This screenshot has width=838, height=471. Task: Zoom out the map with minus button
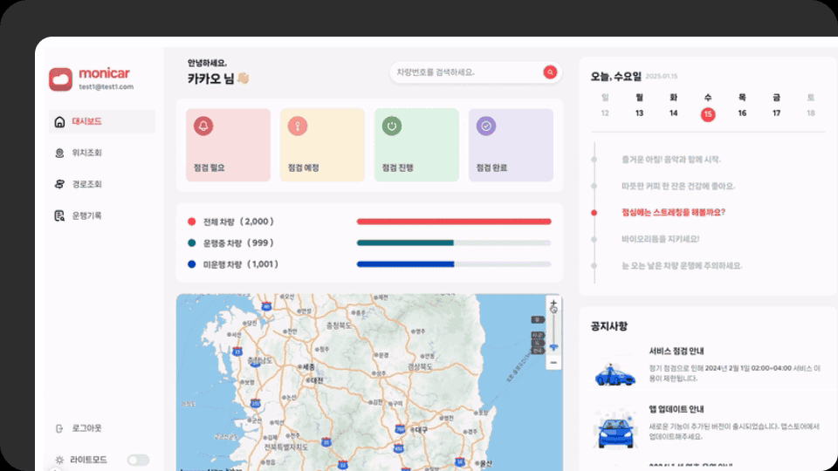pyautogui.click(x=553, y=363)
